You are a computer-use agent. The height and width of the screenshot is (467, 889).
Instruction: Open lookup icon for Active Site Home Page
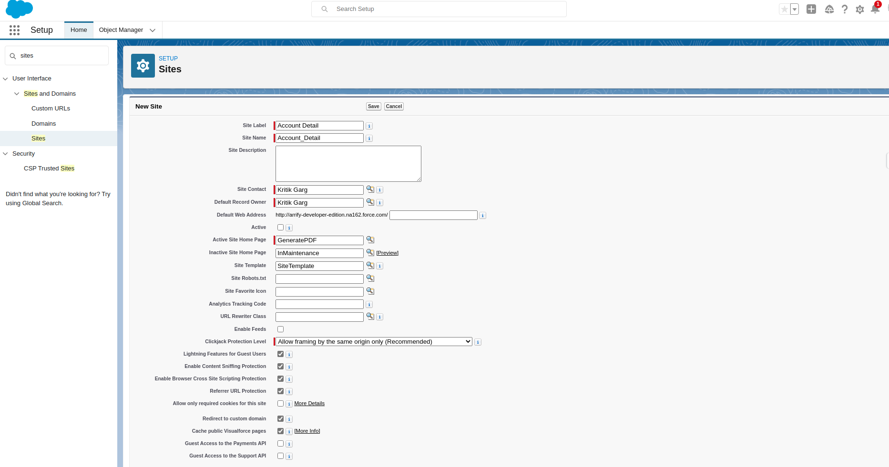pyautogui.click(x=370, y=239)
